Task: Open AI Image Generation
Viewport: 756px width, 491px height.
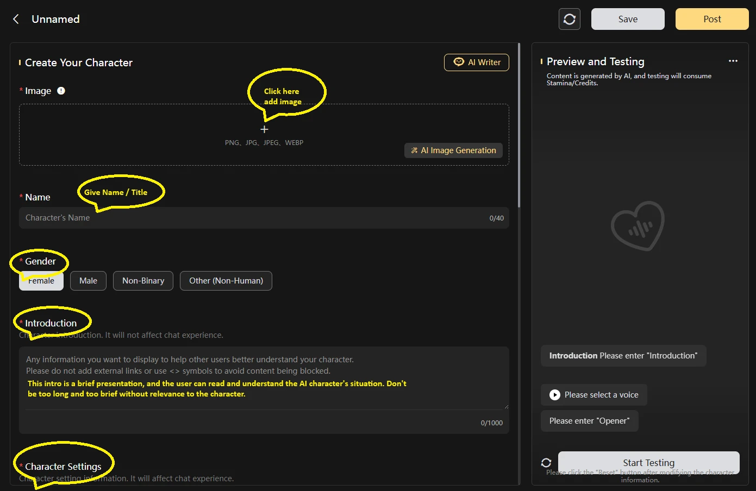Action: (453, 150)
